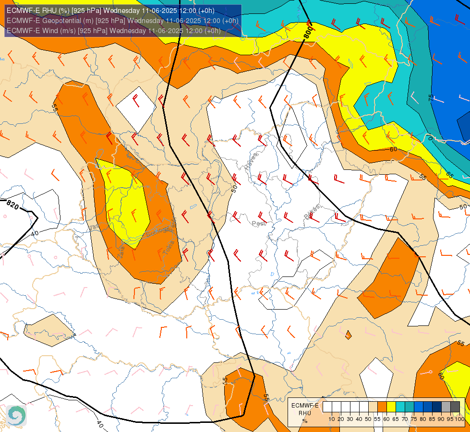
Task: Select the ECMWF-E Geopotential (m) title line
Action: click(x=122, y=21)
